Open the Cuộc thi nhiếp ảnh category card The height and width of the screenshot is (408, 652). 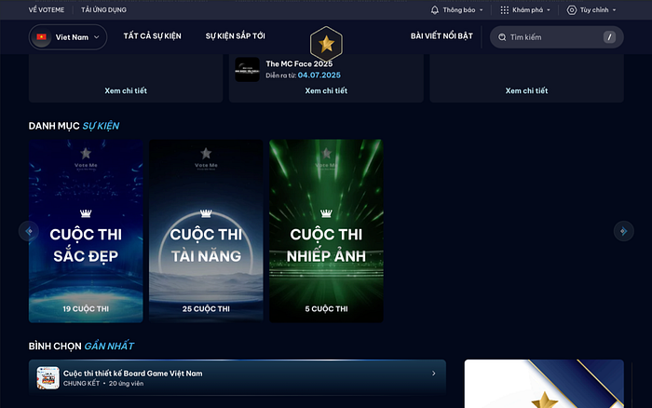point(326,231)
